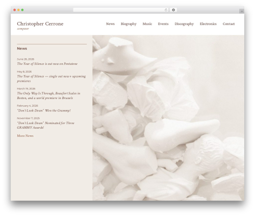Click the More News link
The width and height of the screenshot is (255, 216).
[x=25, y=136]
